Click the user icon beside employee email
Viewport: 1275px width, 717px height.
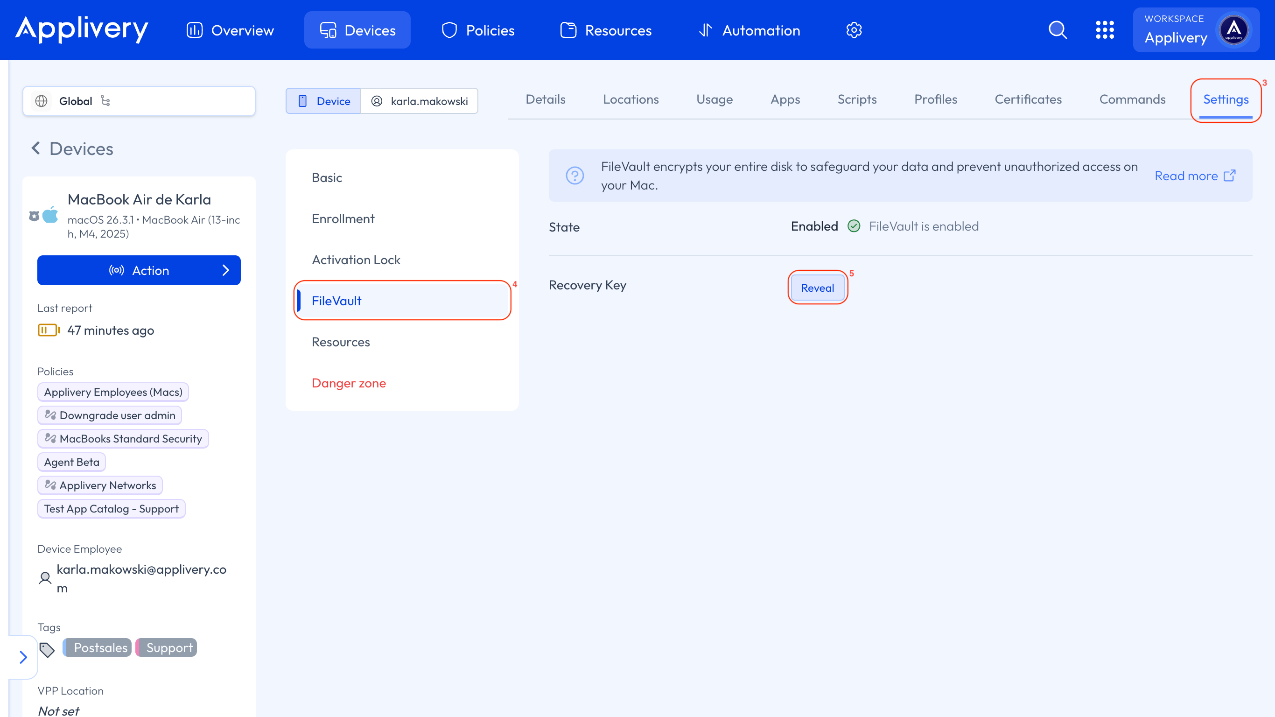pyautogui.click(x=45, y=578)
